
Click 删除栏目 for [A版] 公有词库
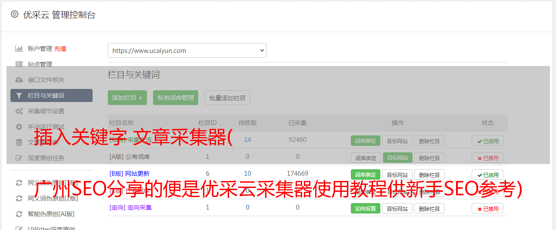(x=429, y=158)
